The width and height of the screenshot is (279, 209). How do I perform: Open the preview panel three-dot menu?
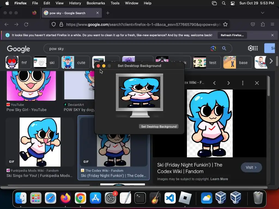coord(243,83)
